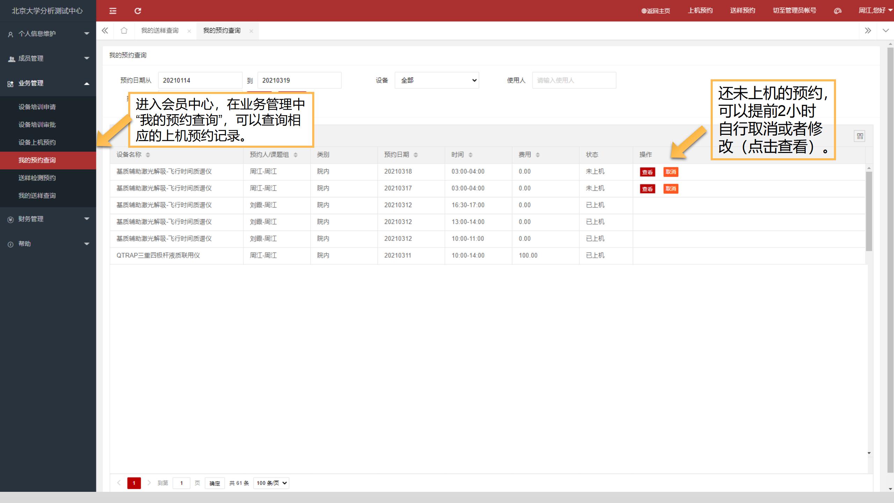Open the theme palette icon
Image resolution: width=894 pixels, height=503 pixels.
point(837,11)
